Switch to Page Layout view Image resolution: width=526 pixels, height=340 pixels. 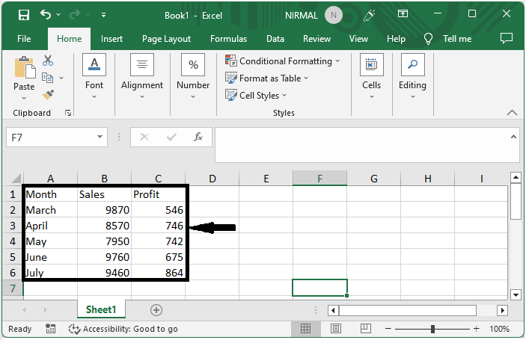point(336,329)
